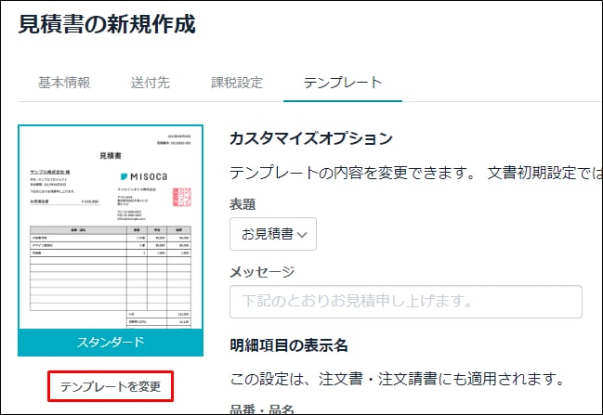Open the 送付先 tab
This screenshot has width=603, height=415.
150,83
